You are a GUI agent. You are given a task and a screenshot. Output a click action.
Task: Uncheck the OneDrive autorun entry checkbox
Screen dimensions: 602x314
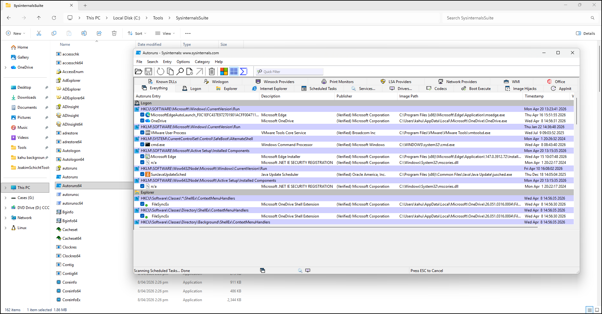click(142, 121)
